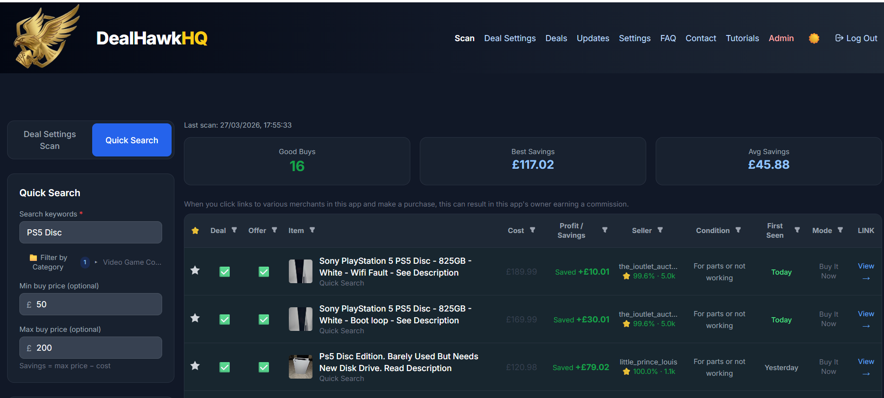This screenshot has height=398, width=884.
Task: Click the Search keywords input field
Action: pyautogui.click(x=91, y=233)
